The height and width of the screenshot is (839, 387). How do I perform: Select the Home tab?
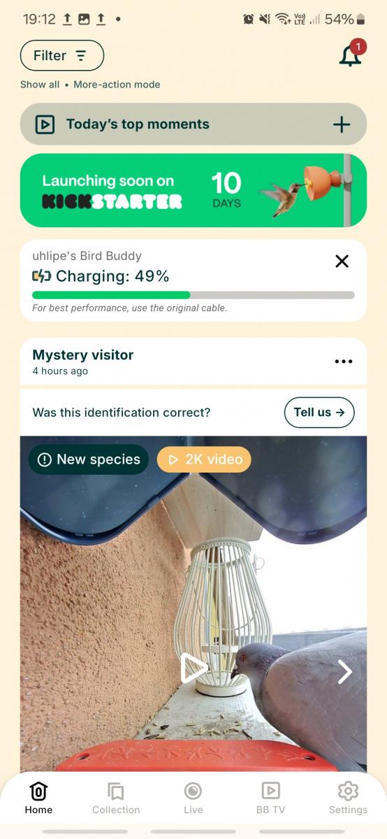coord(38,798)
